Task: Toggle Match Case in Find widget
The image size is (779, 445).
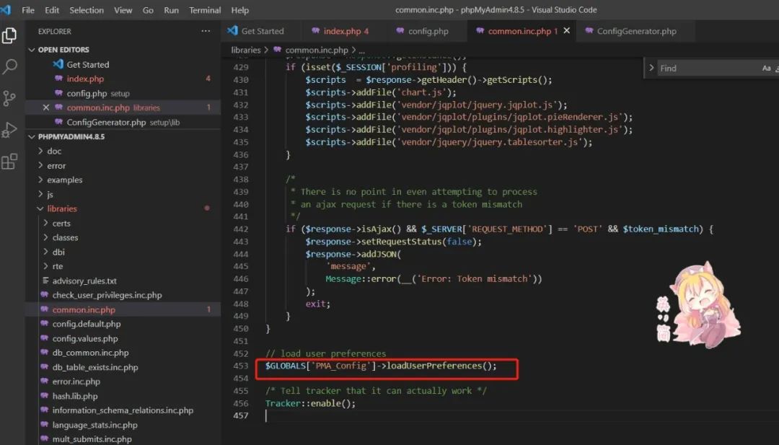Action: pos(766,68)
